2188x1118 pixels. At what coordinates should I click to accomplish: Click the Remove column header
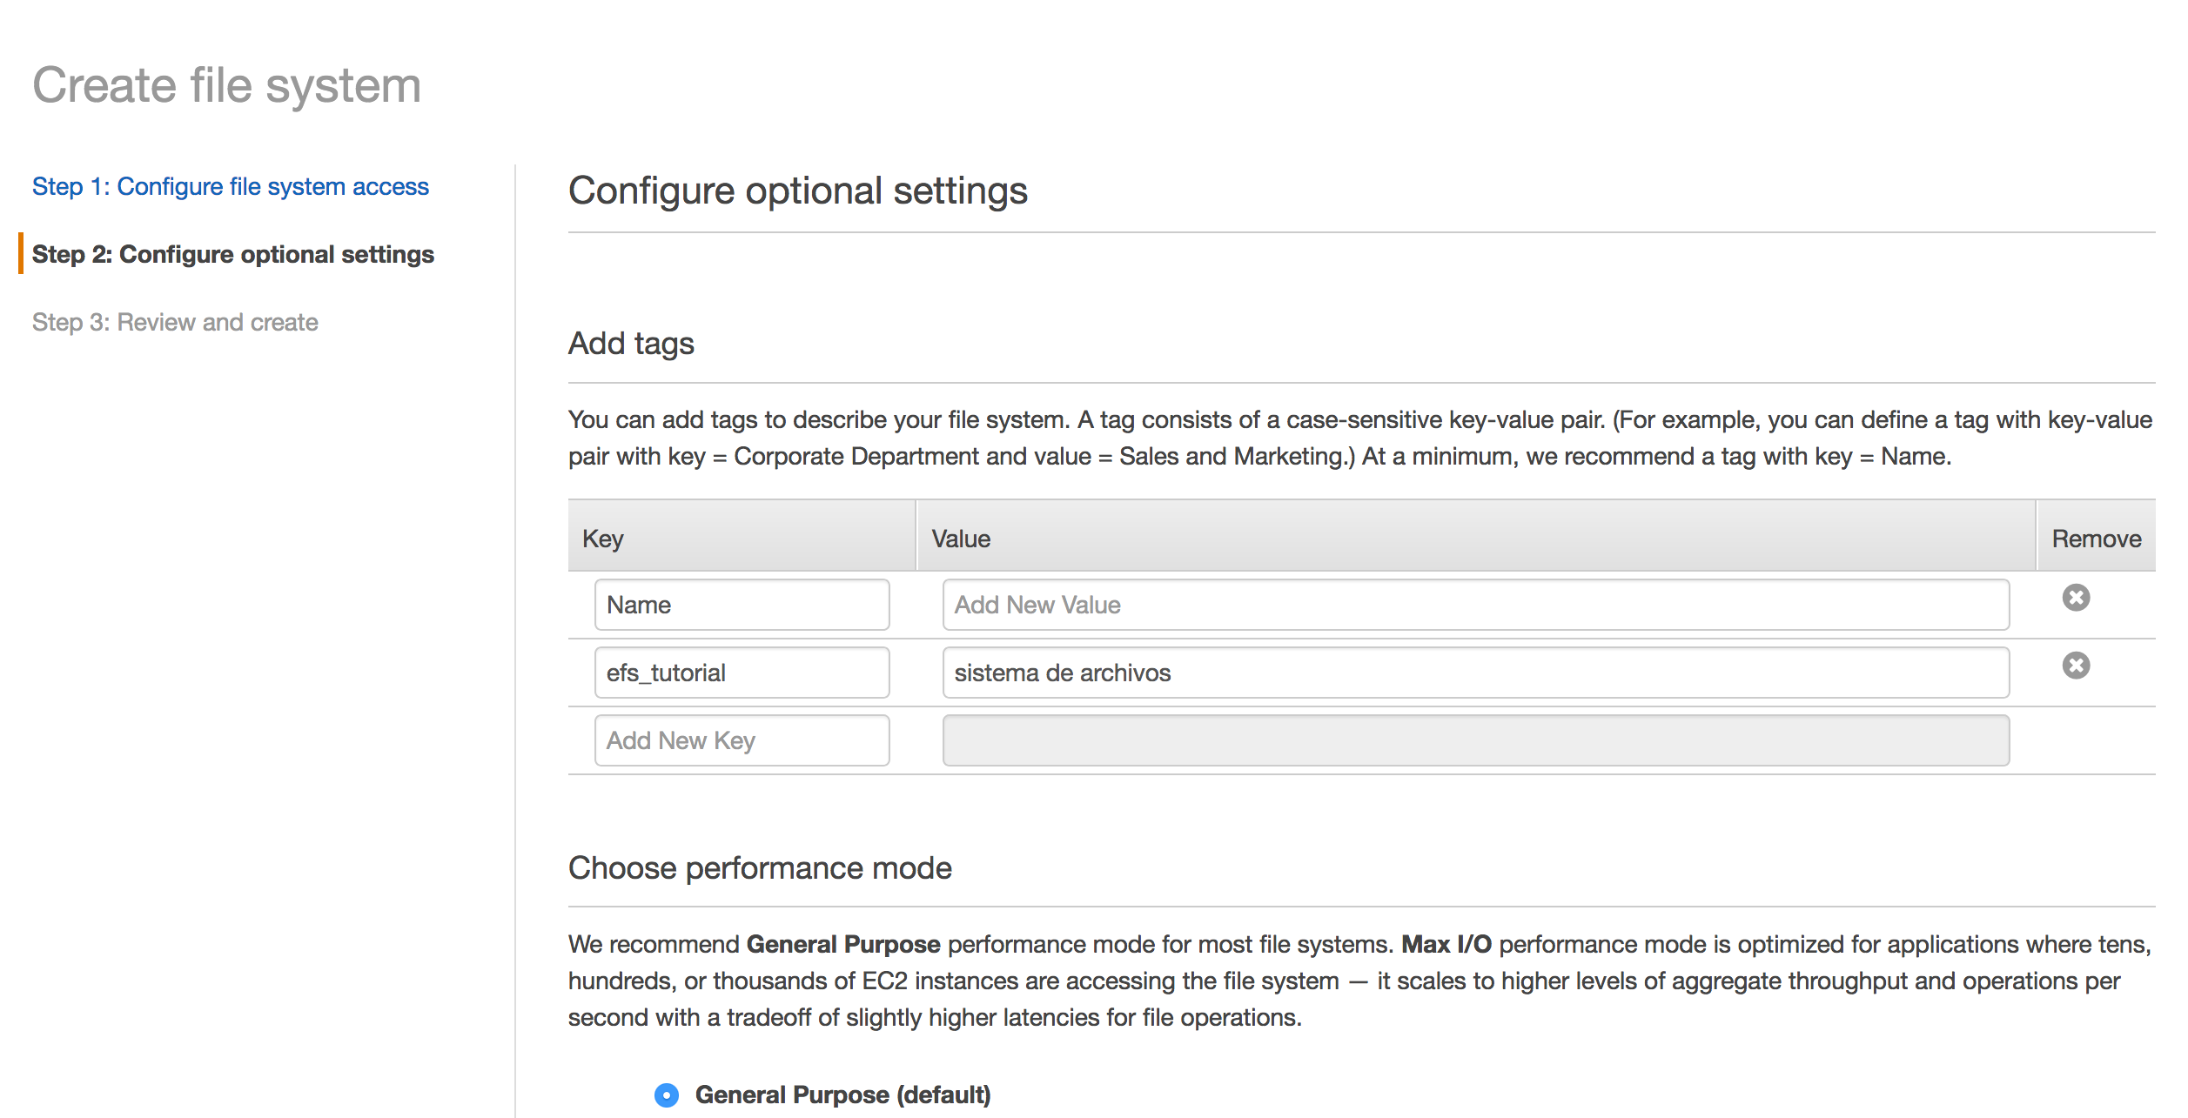coord(2096,537)
